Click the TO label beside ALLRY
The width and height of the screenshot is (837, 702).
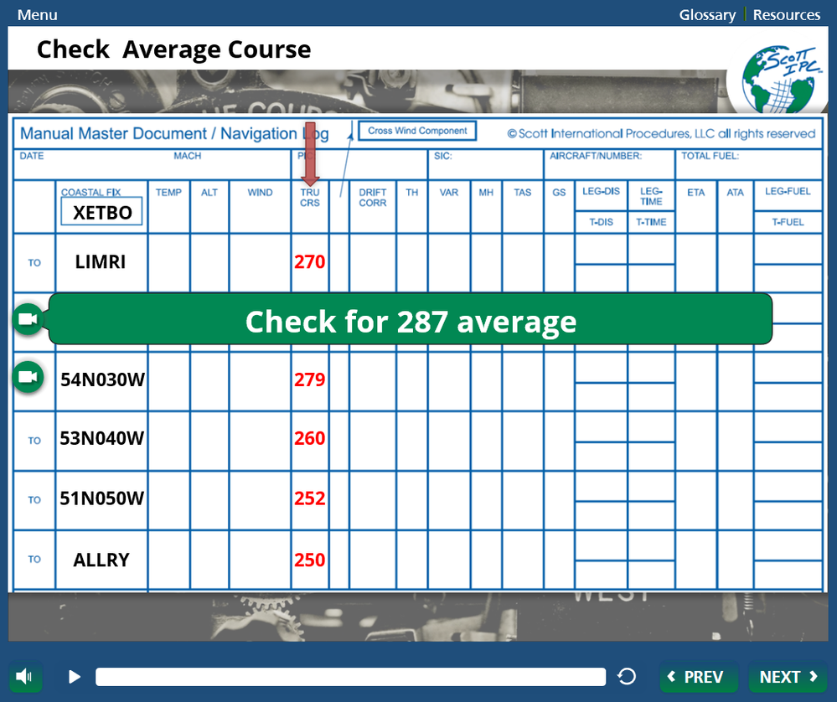(x=34, y=559)
